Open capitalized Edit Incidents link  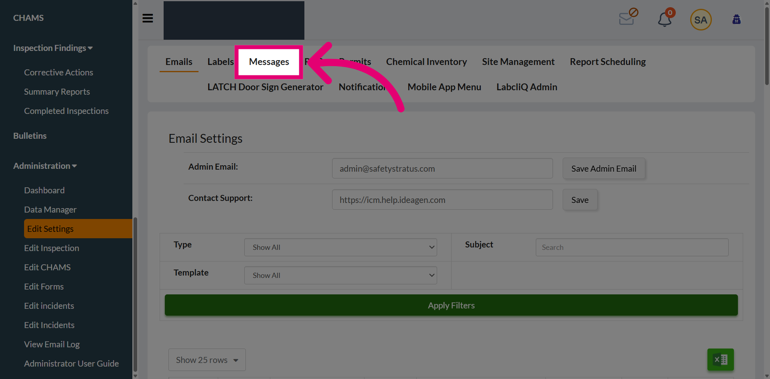[x=49, y=325]
